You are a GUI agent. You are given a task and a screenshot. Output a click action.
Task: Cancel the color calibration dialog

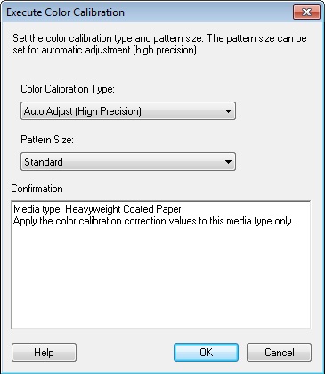point(279,353)
